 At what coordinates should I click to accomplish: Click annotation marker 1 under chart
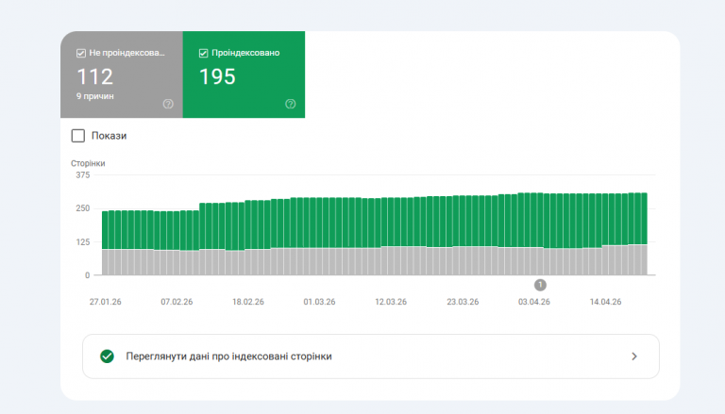click(x=540, y=285)
